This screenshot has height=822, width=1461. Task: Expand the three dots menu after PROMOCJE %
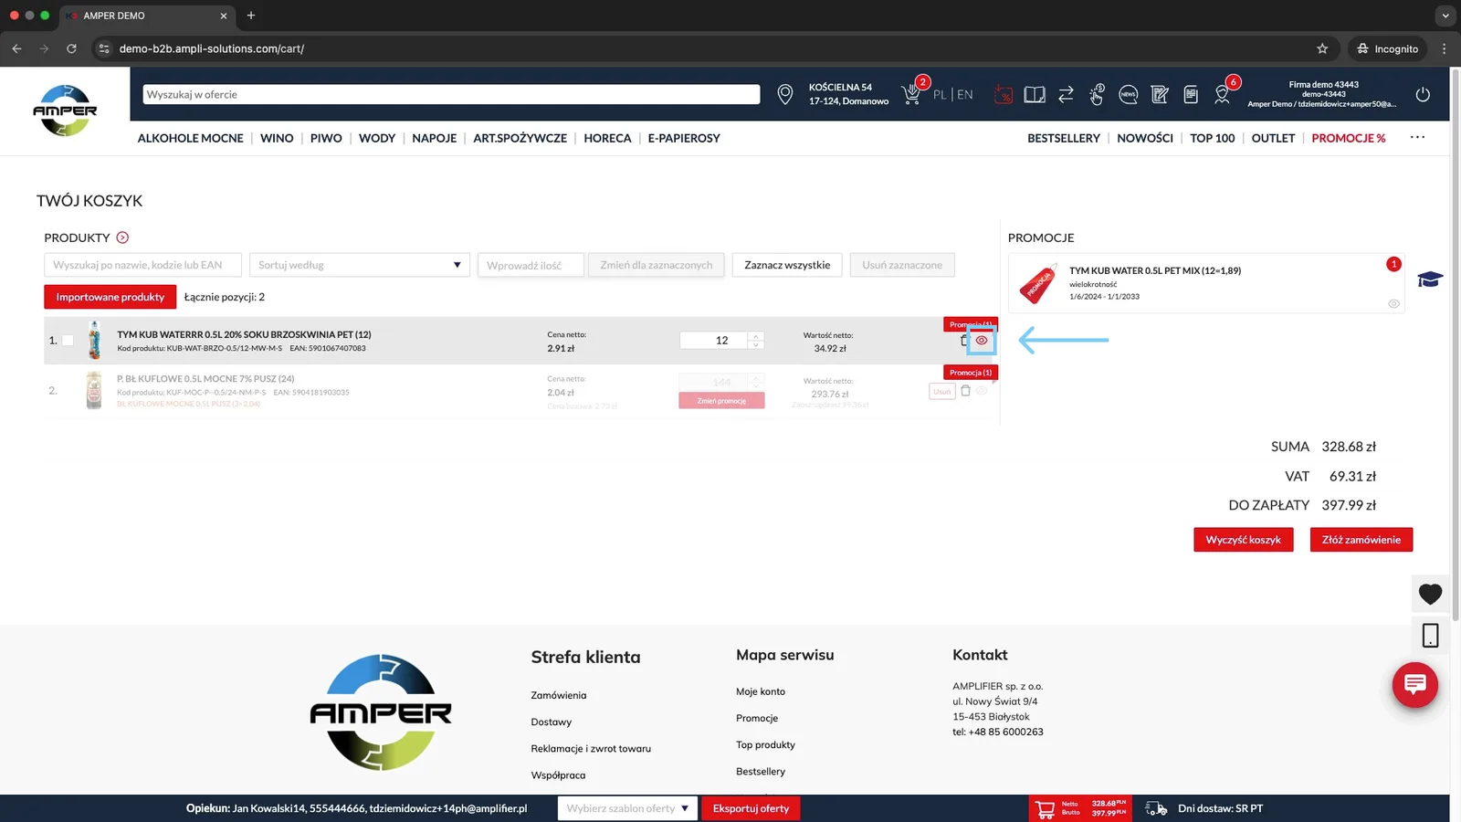tap(1417, 137)
